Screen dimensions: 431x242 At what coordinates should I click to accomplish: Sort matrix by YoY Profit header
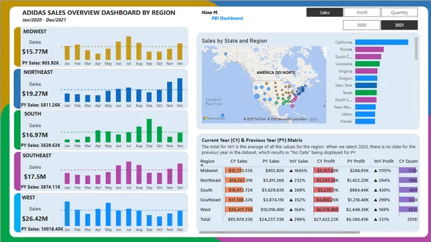384,161
